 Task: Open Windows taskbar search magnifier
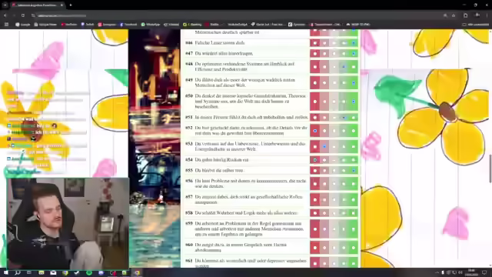tap(17, 272)
